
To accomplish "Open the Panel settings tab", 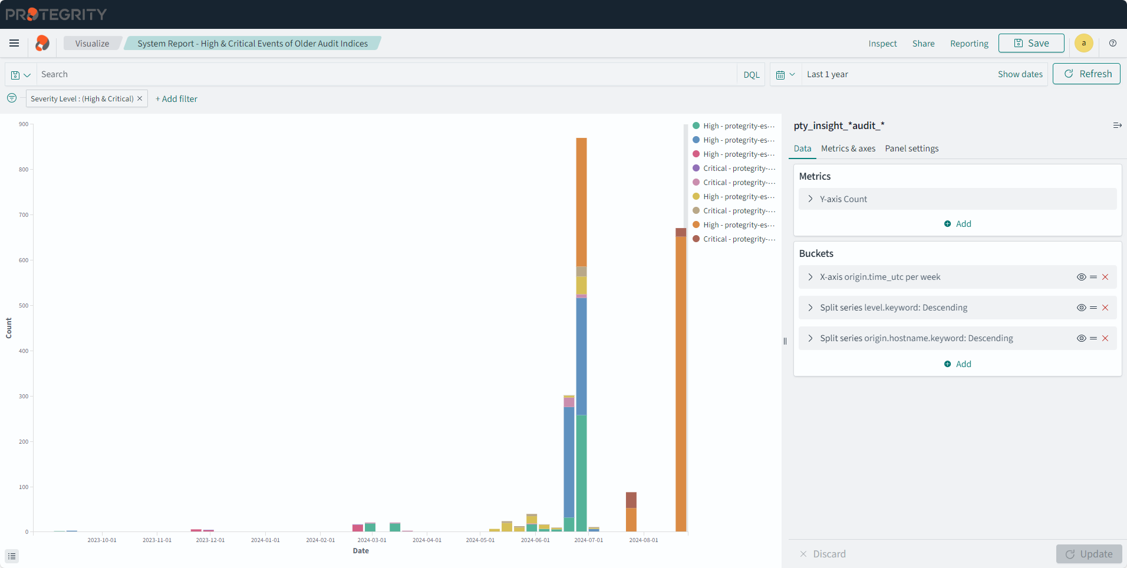I will tap(911, 148).
